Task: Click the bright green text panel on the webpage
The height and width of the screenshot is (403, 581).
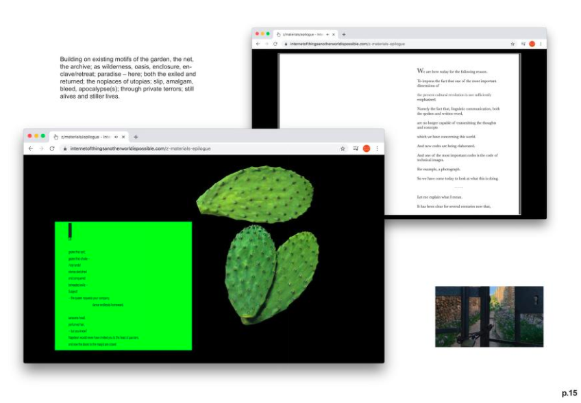Action: tap(123, 286)
